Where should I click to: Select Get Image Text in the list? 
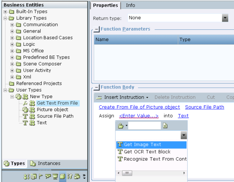click(x=151, y=145)
